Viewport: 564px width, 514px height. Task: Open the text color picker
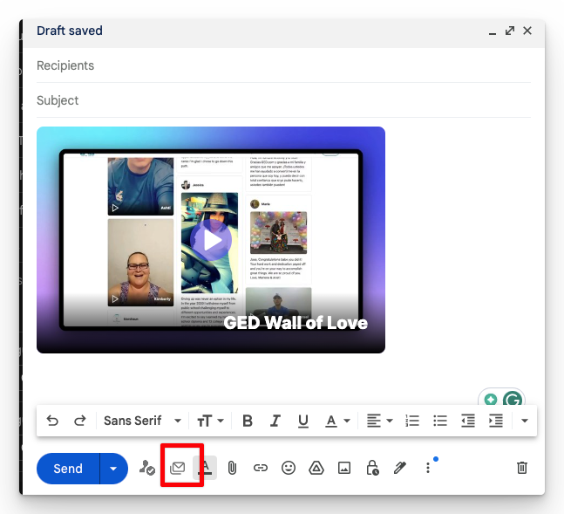tap(337, 421)
